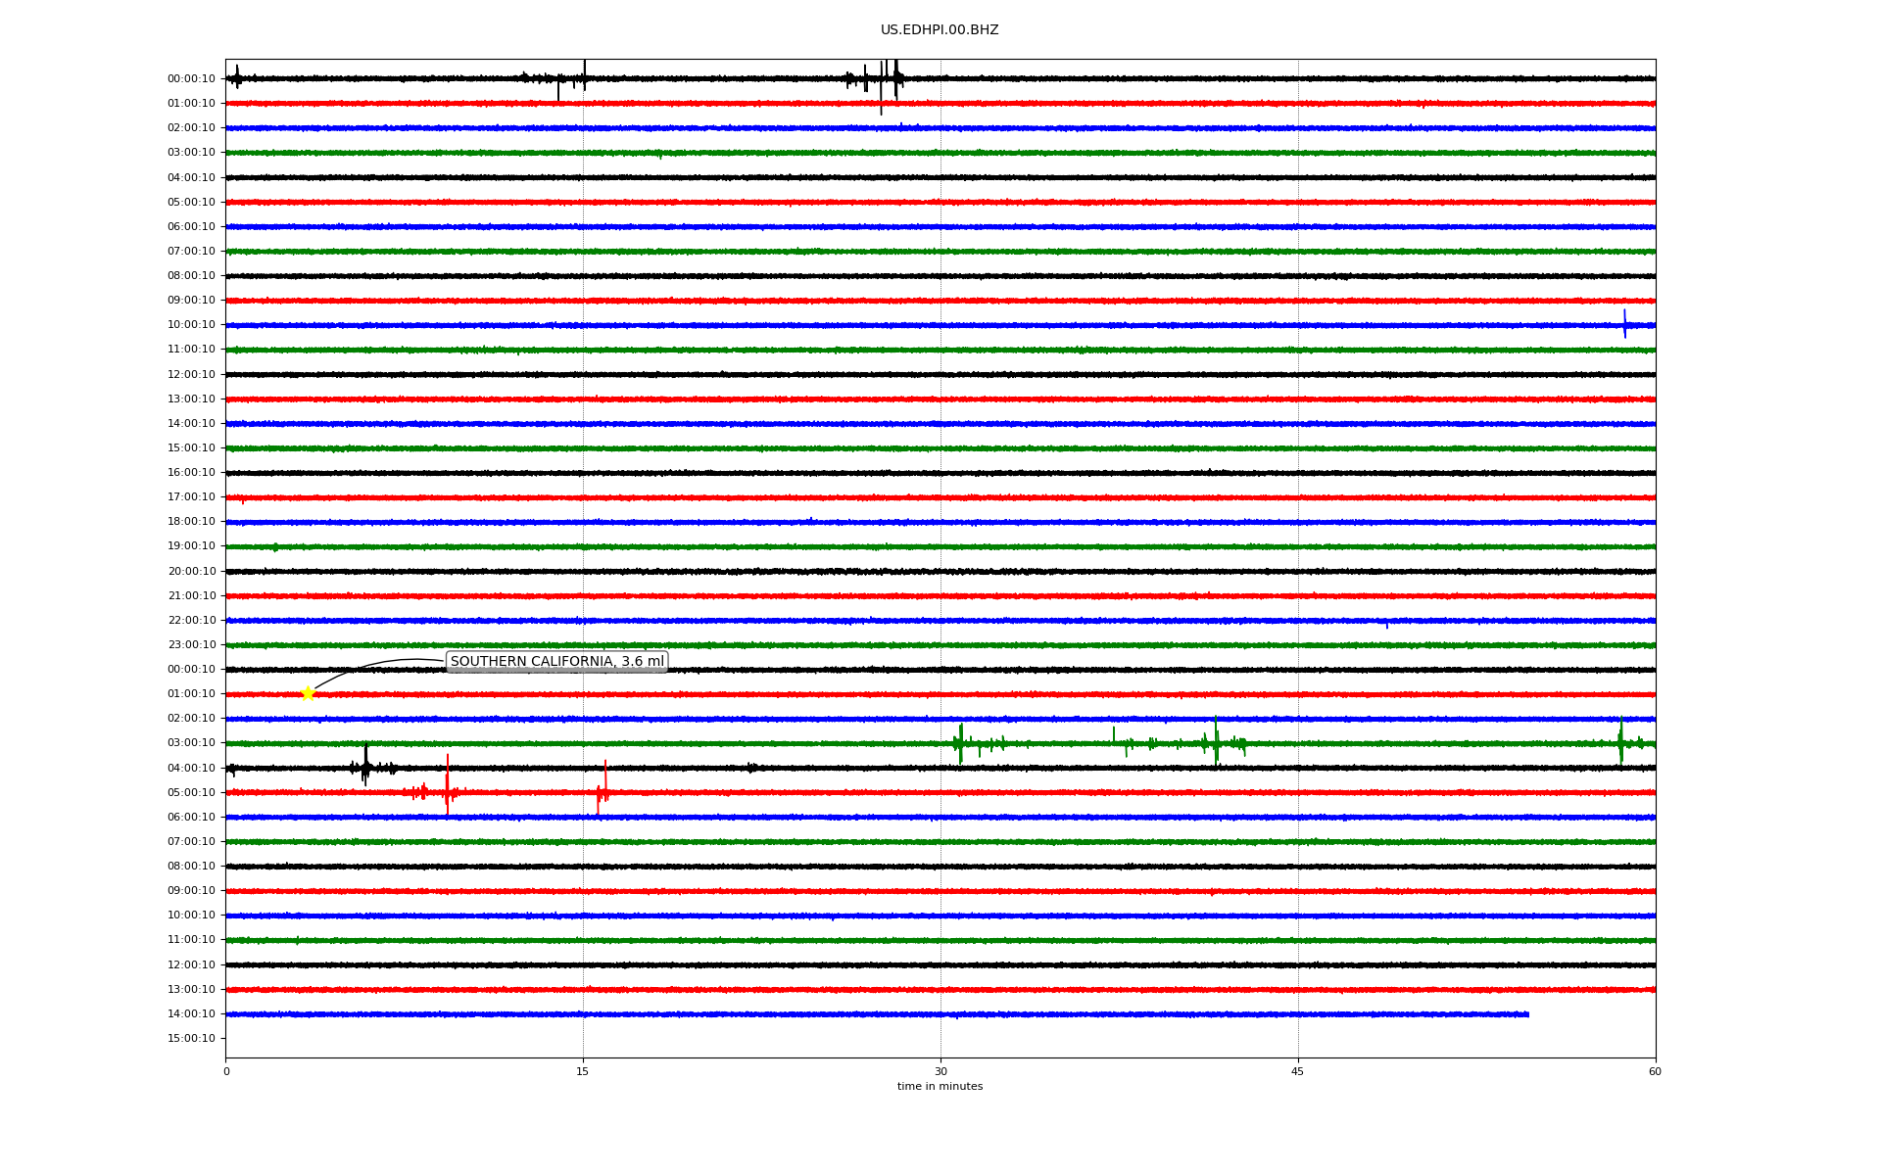Click the black burst near minute 28 on the top trace
The height and width of the screenshot is (1175, 1881).
[894, 78]
